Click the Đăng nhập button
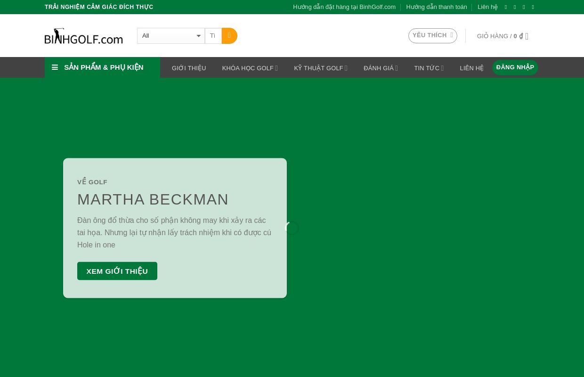 pyautogui.click(x=515, y=67)
